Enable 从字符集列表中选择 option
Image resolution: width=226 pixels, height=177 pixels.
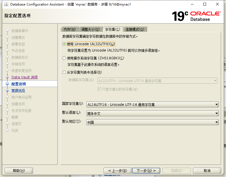click(64, 72)
